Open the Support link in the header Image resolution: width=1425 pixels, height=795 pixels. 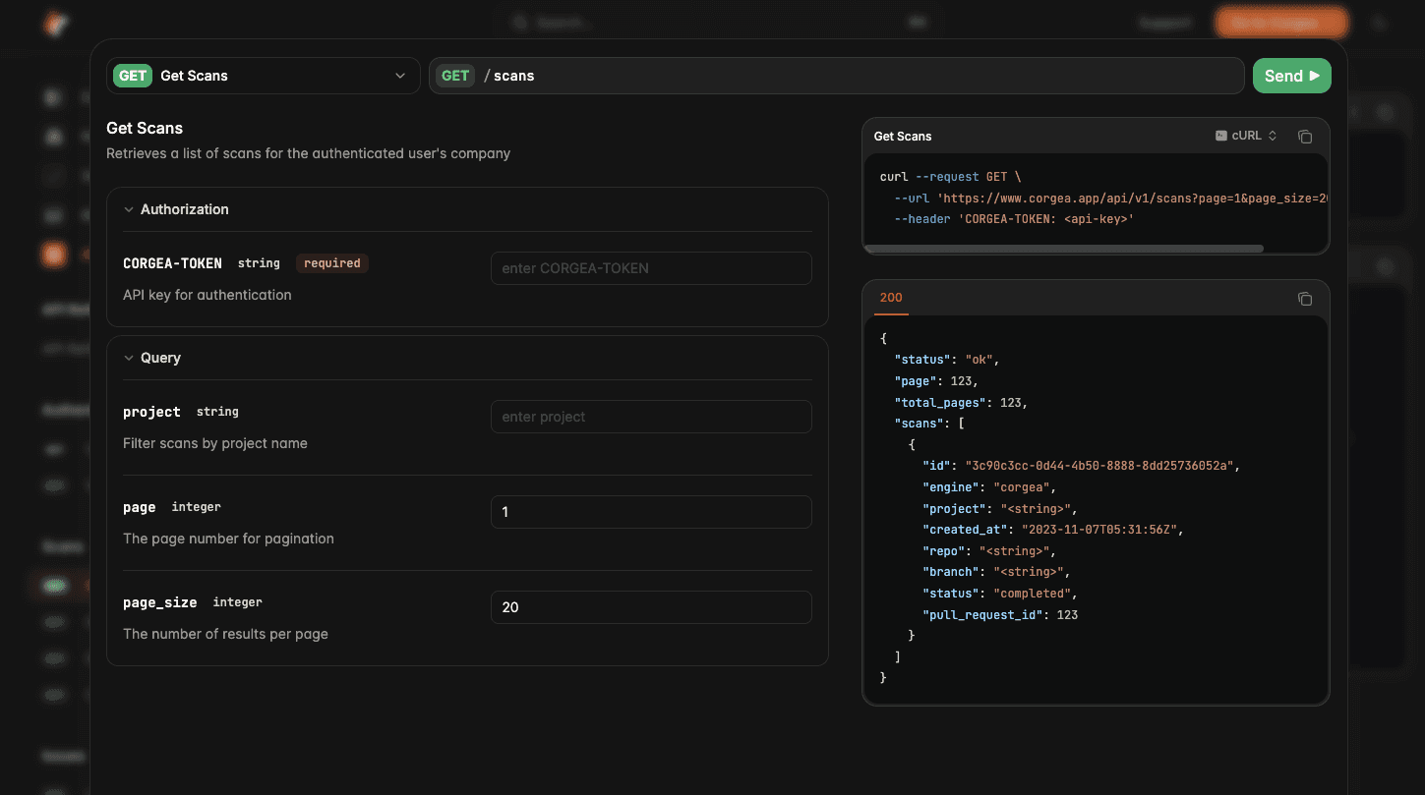(x=1164, y=23)
